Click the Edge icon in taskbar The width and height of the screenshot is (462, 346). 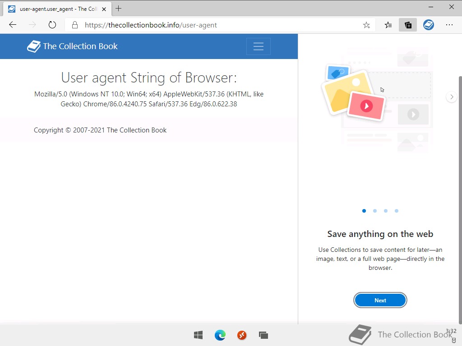click(x=220, y=335)
